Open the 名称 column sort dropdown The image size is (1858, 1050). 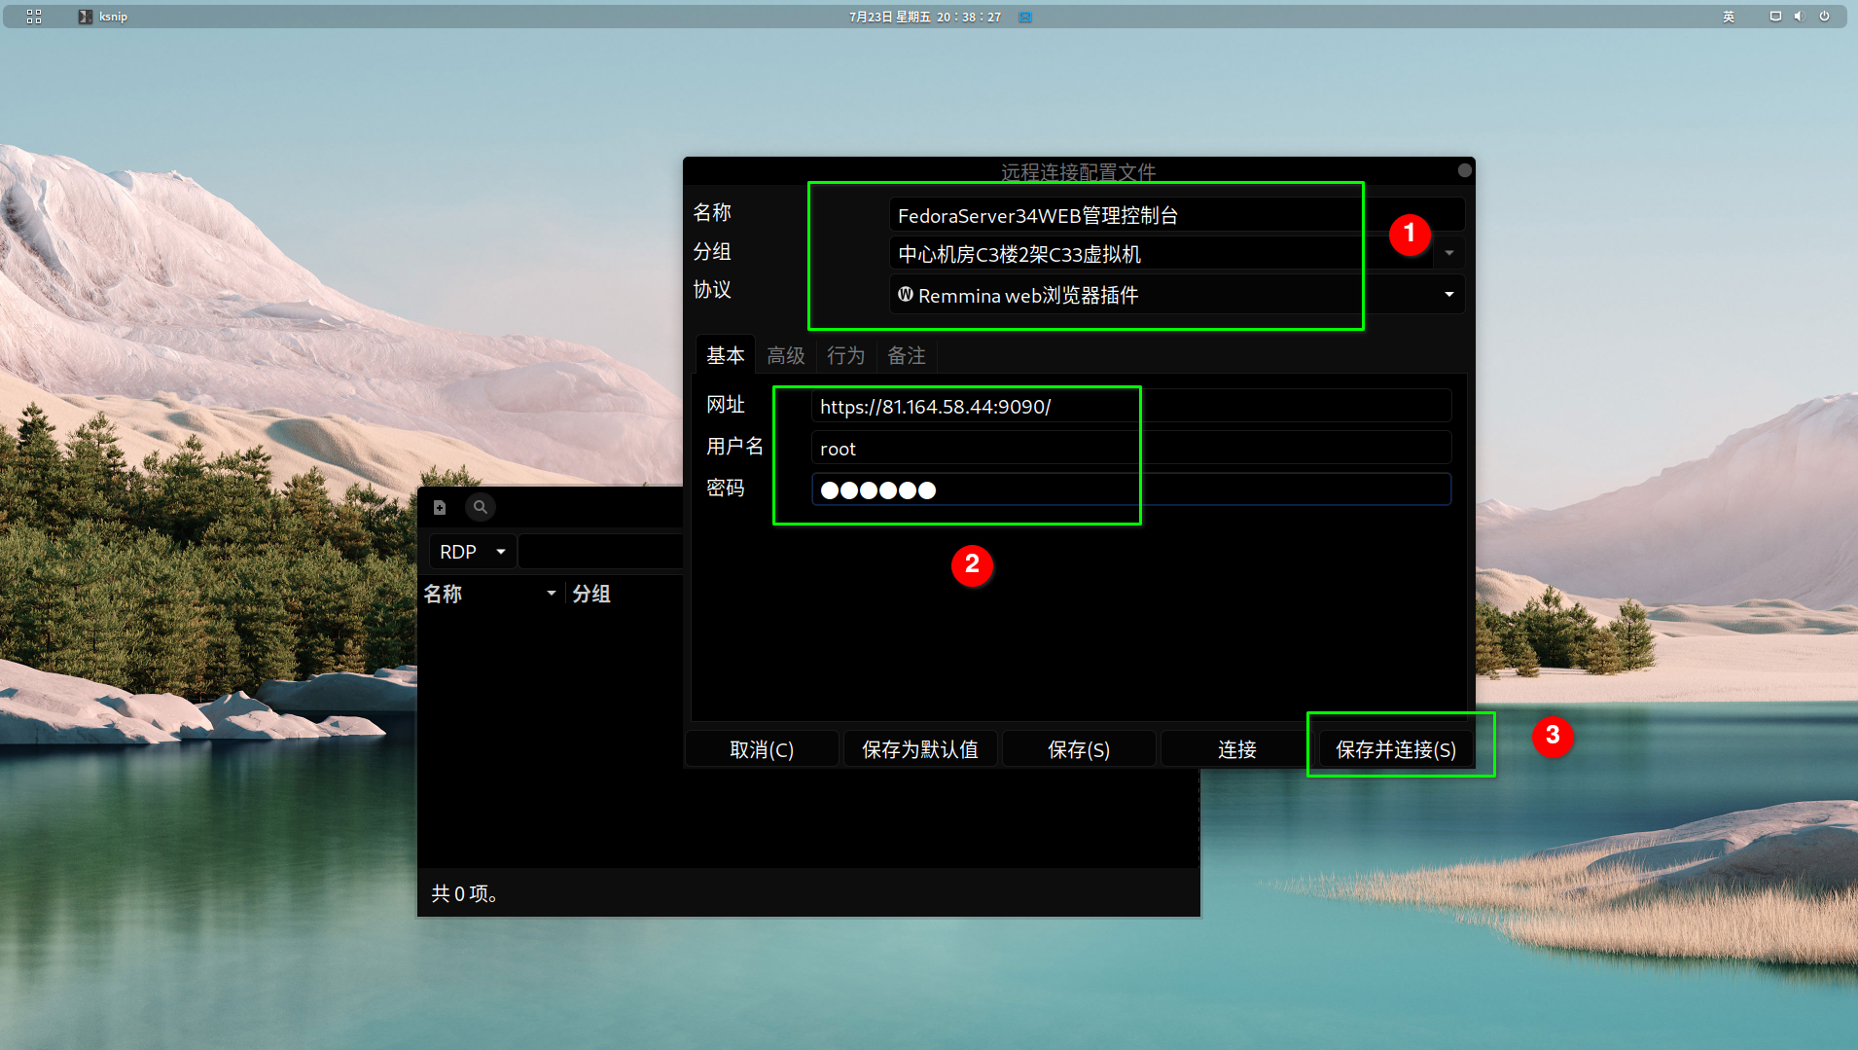point(552,592)
